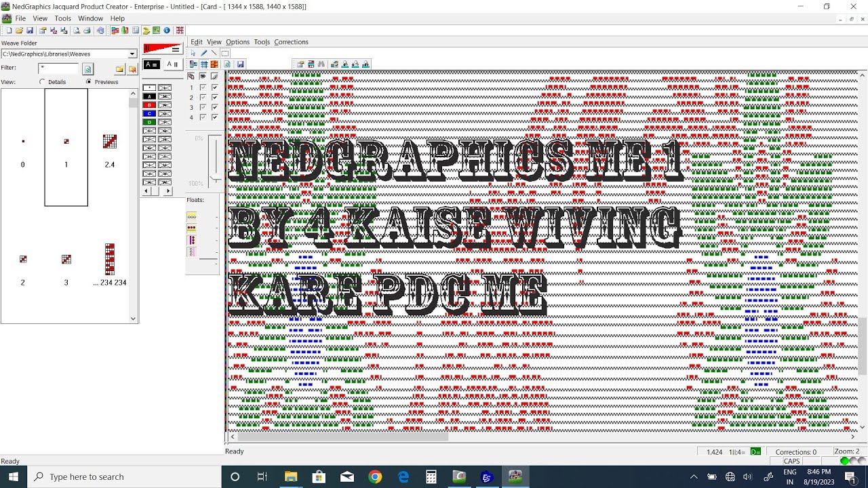Screen dimensions: 868x488
Task: Click the Open folder icon in main toolbar
Action: point(19,30)
